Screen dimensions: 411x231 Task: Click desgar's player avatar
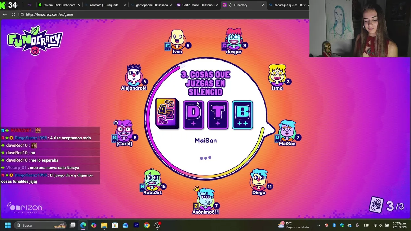coord(234,38)
